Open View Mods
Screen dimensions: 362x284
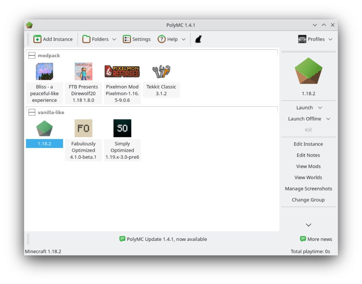tap(308, 166)
